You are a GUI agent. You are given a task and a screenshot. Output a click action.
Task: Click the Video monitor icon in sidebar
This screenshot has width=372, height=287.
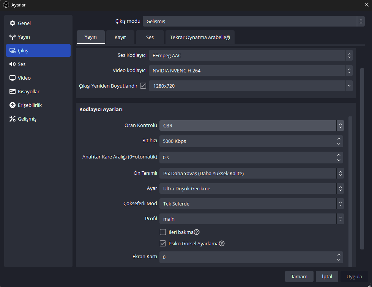(x=13, y=78)
